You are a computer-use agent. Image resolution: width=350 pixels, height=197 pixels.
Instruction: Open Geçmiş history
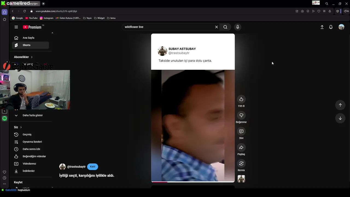pos(30,134)
